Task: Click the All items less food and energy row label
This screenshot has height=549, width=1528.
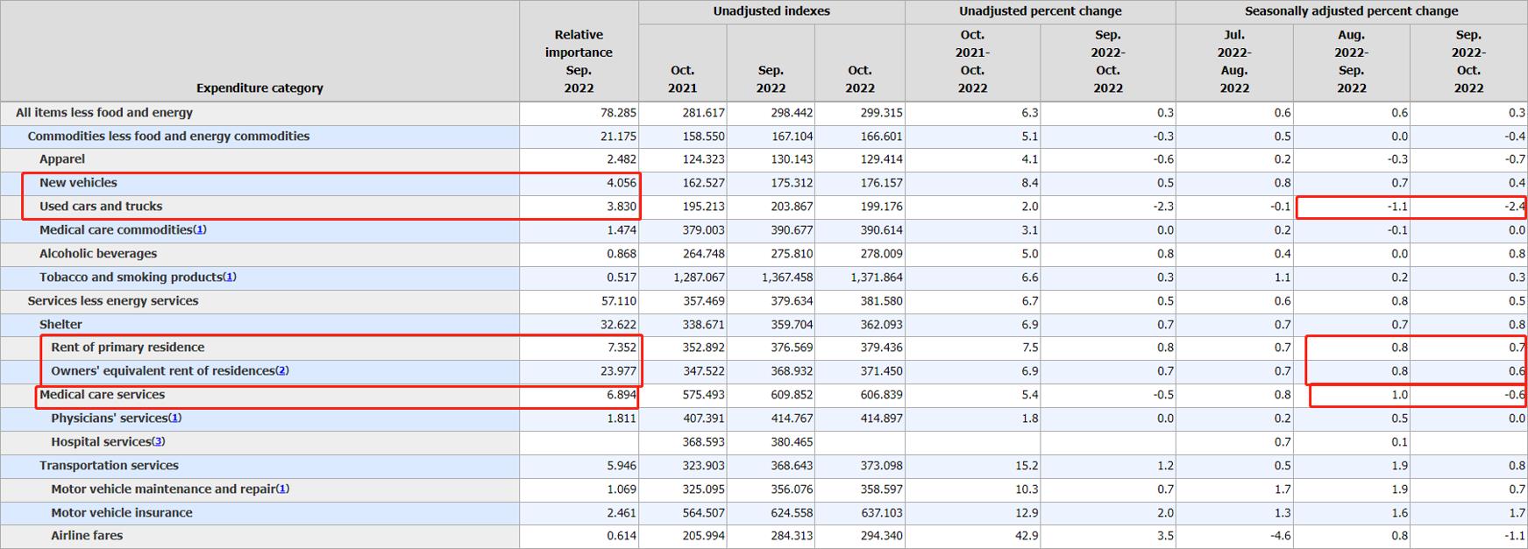Action: point(104,113)
